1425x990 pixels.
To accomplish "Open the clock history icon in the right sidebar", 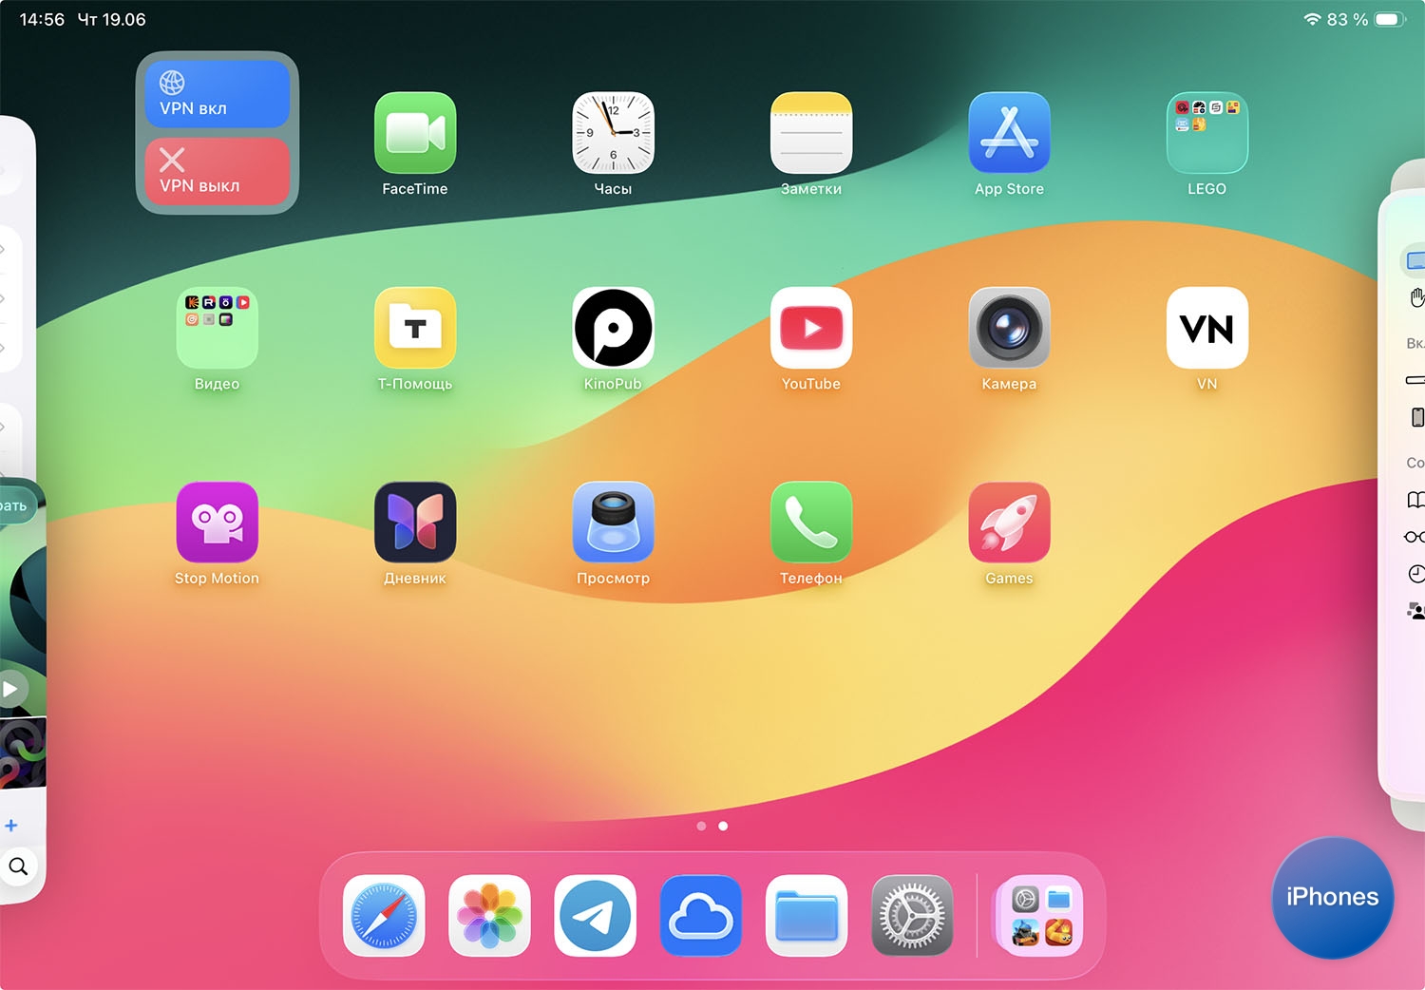I will (1415, 574).
